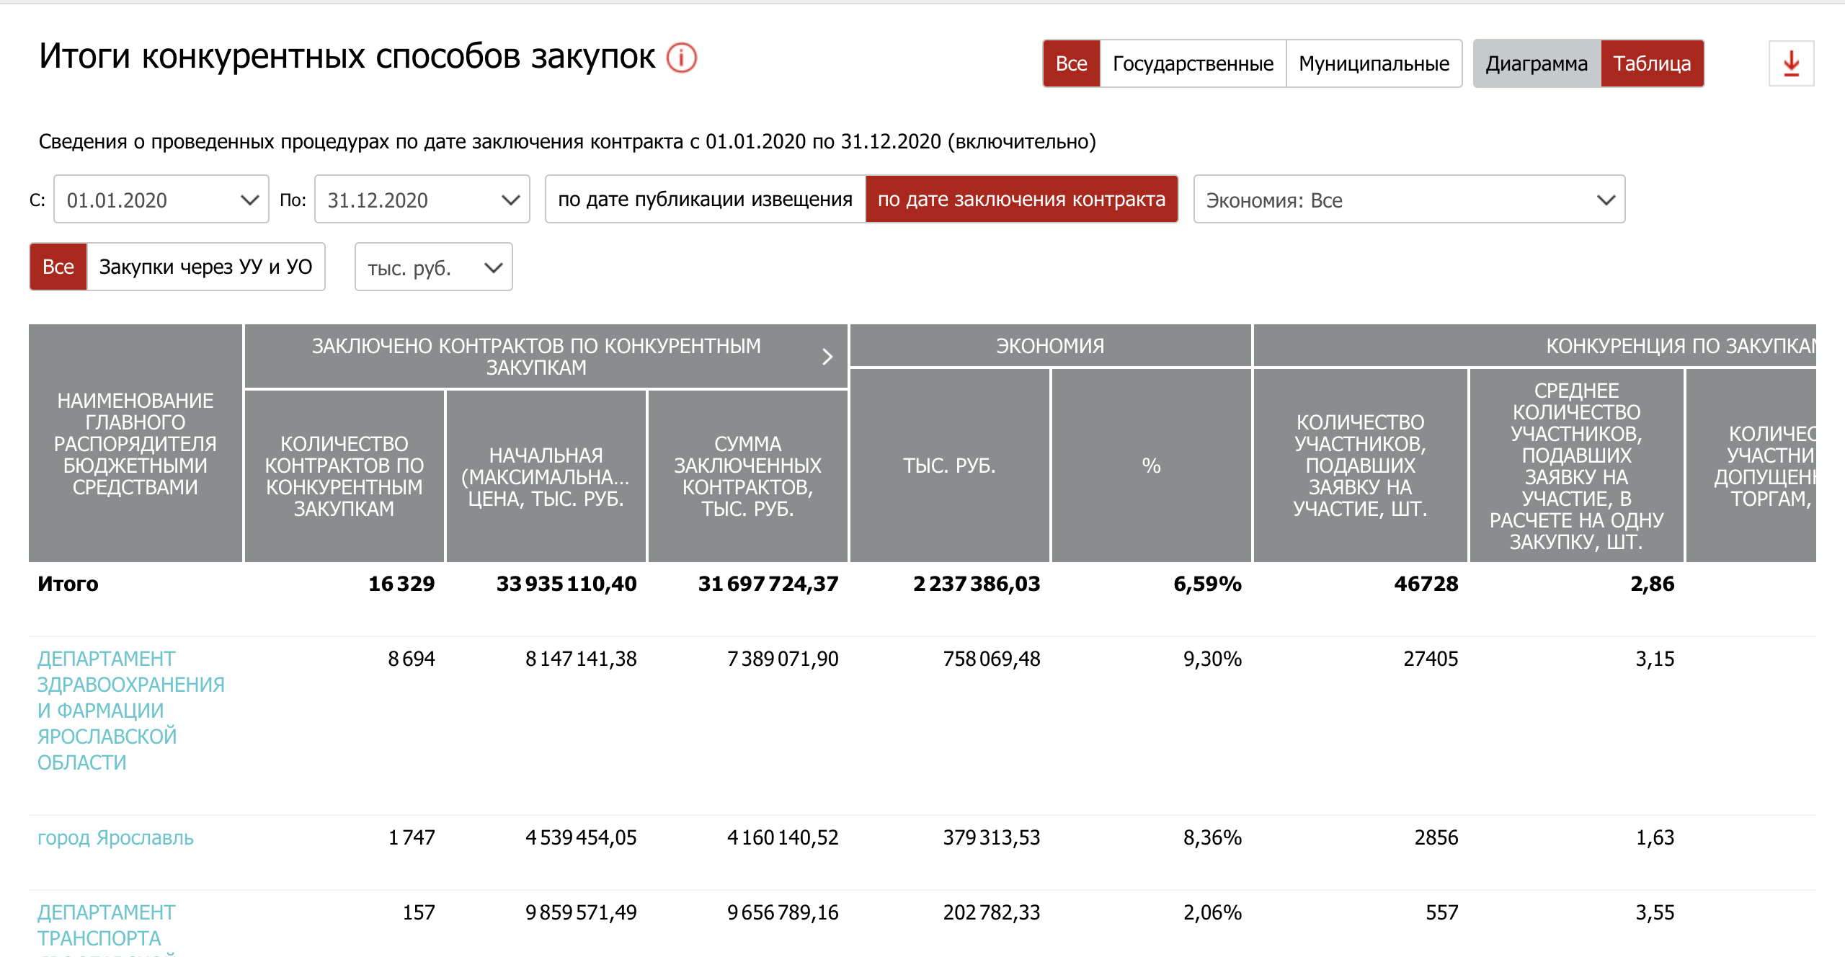Filter by 'Государственные' procurements
The width and height of the screenshot is (1845, 957).
click(x=1193, y=63)
